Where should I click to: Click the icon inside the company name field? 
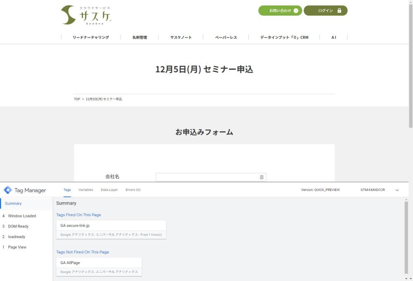[261, 177]
